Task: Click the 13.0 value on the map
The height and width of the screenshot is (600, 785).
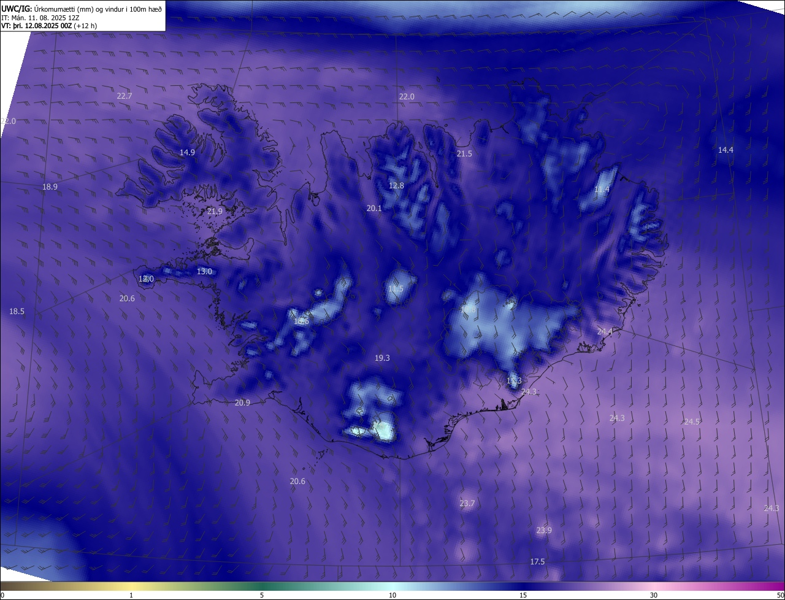Action: [204, 271]
